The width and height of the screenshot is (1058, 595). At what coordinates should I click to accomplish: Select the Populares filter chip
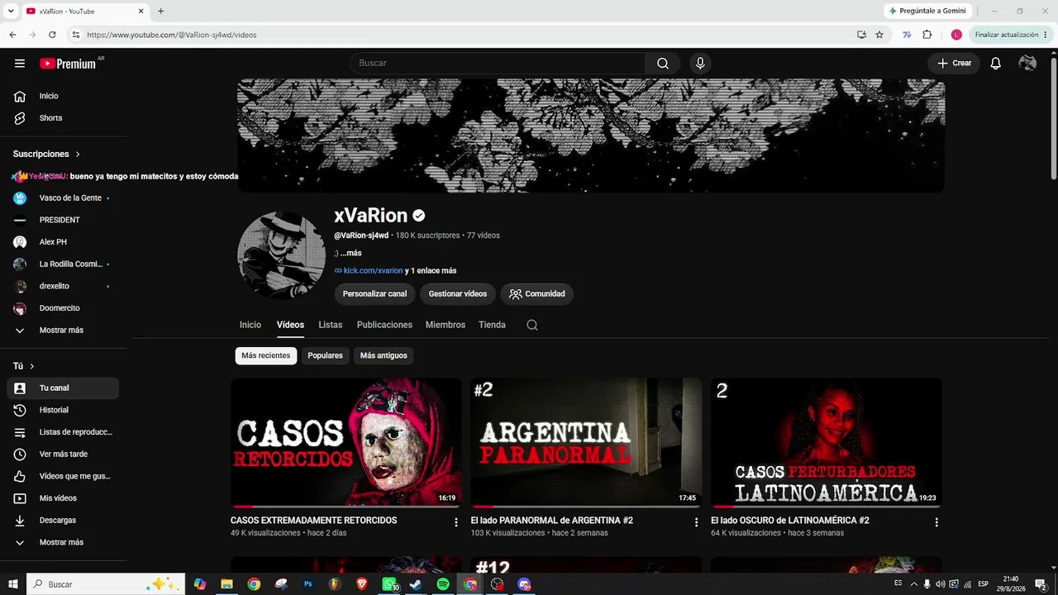pos(325,355)
